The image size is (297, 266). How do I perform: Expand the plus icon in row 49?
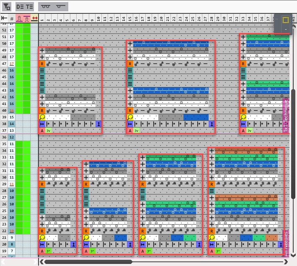42,51
